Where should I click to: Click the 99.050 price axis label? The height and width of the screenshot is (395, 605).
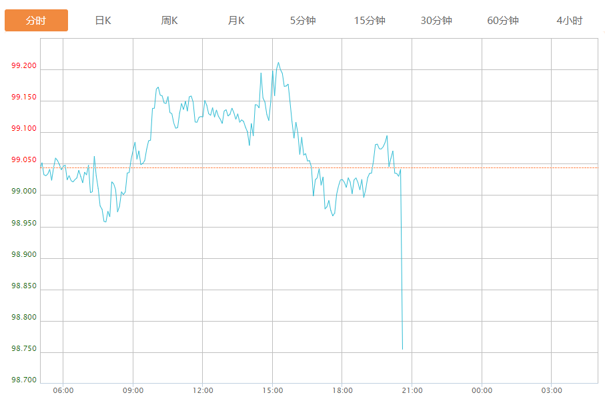point(24,160)
